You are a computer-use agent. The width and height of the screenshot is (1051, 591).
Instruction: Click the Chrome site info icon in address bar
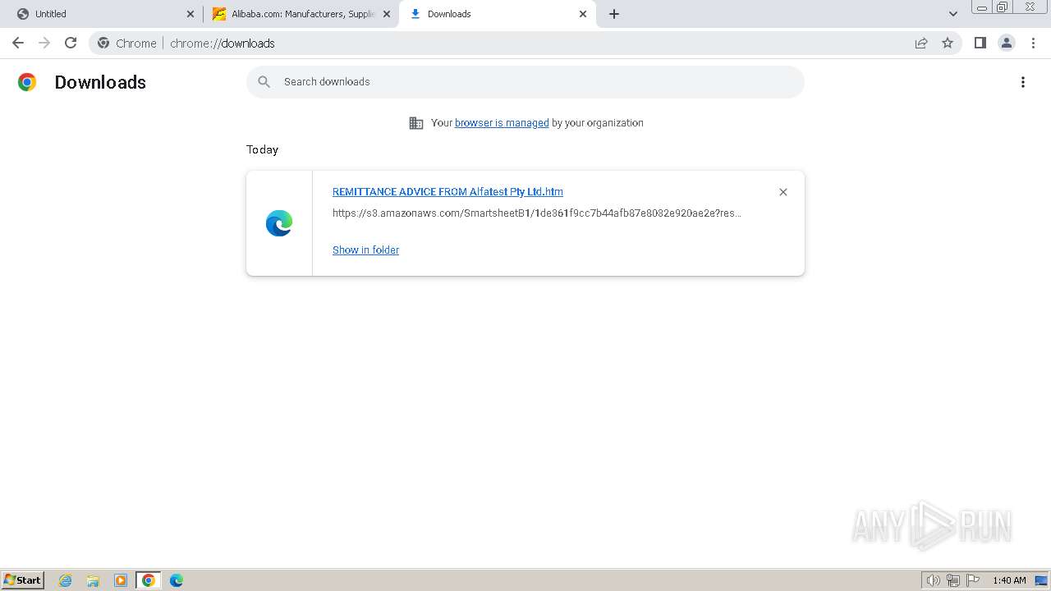click(103, 43)
